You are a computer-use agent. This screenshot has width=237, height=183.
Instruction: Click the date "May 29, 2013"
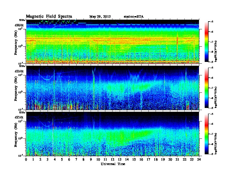100,17
